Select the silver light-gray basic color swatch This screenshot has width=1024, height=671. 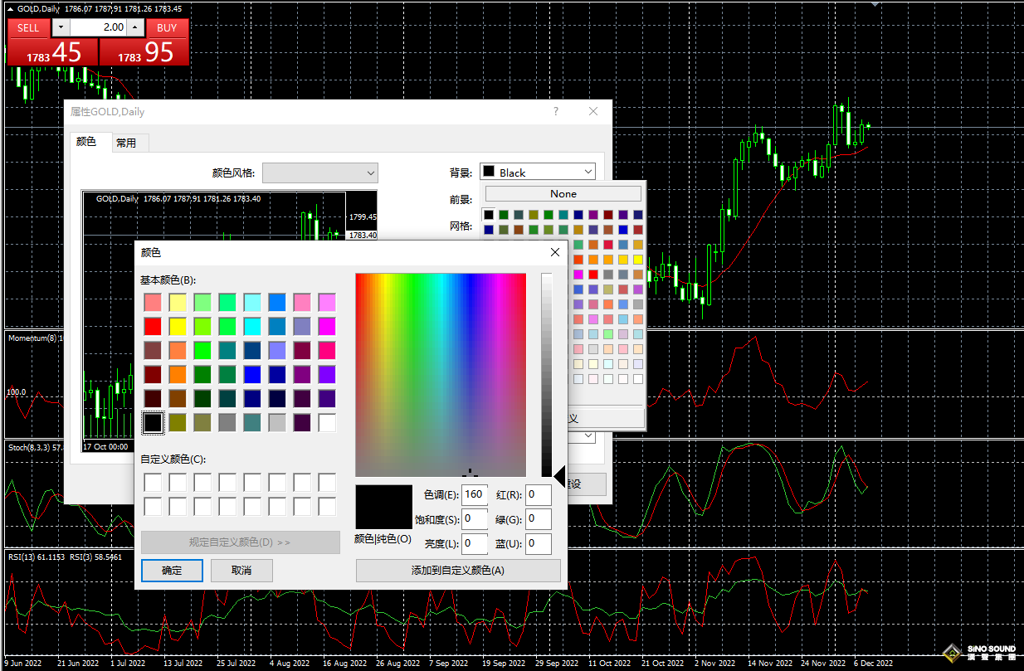pyautogui.click(x=277, y=423)
